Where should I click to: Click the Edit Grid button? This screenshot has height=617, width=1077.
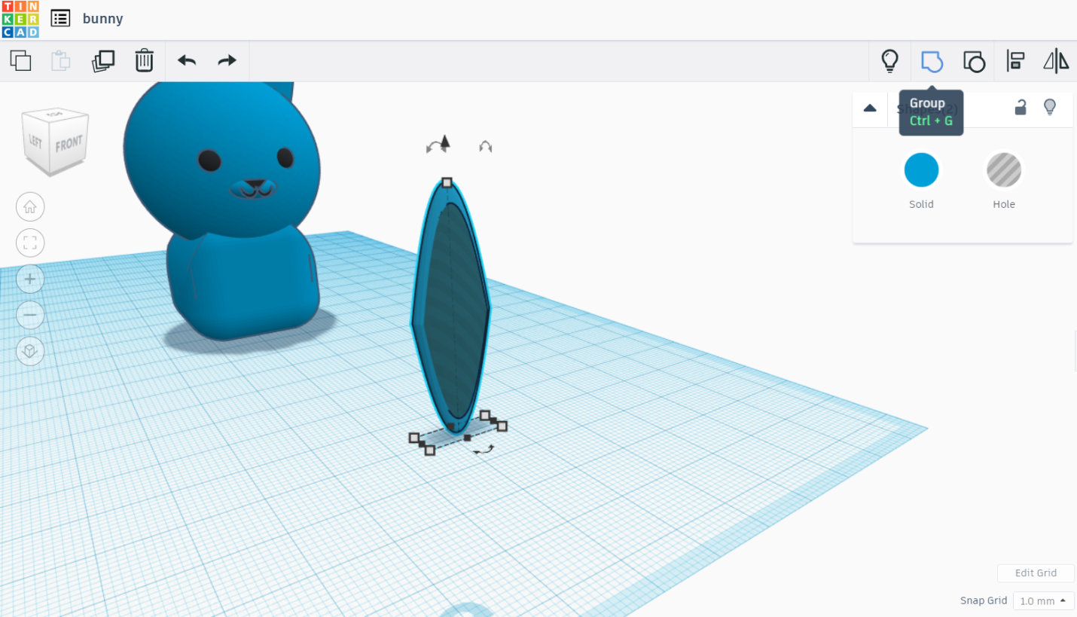(x=1036, y=573)
